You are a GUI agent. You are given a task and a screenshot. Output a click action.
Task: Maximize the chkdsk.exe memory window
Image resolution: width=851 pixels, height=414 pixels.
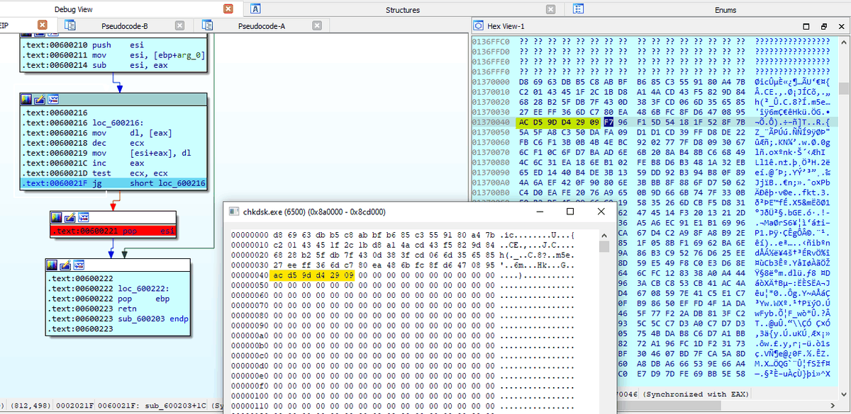[570, 212]
